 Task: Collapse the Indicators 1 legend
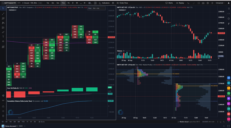click(118, 10)
